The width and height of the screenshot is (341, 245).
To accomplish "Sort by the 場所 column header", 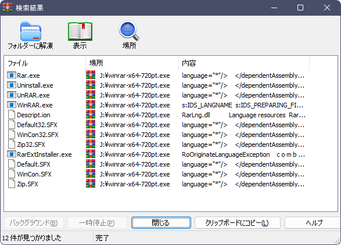I will [132, 63].
